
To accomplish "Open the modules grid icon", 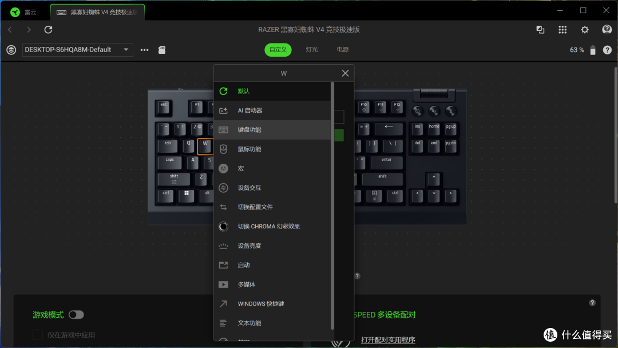I will coord(562,30).
